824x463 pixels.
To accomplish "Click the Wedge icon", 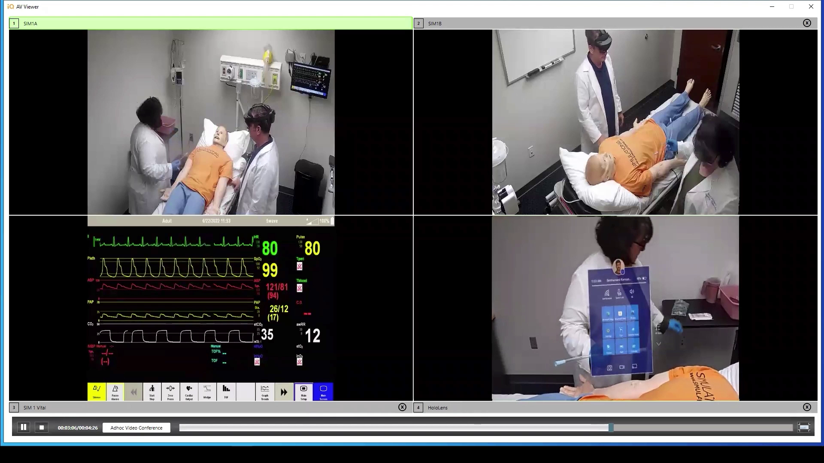I will (x=207, y=391).
